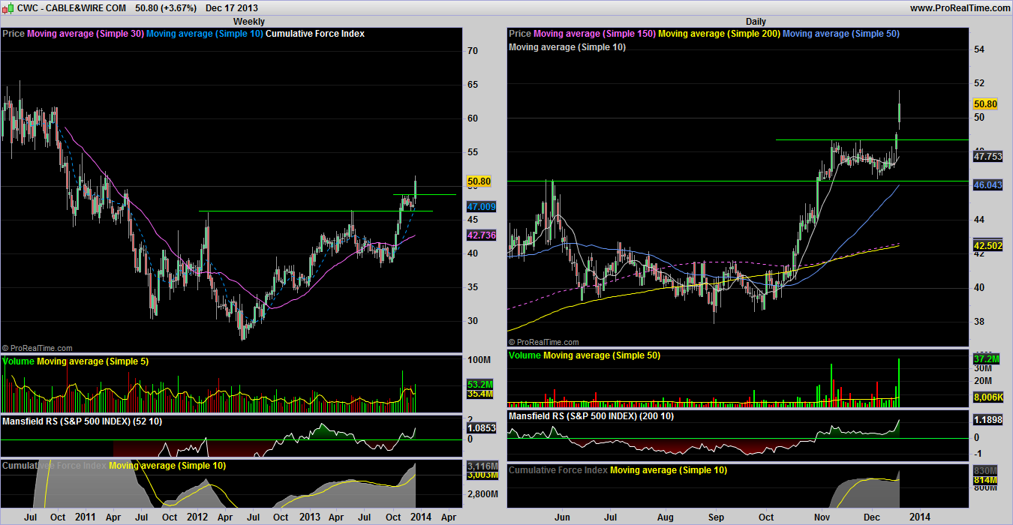Select the white daily Moving average (Simple 10) label
The image size is (1013, 525).
[567, 46]
